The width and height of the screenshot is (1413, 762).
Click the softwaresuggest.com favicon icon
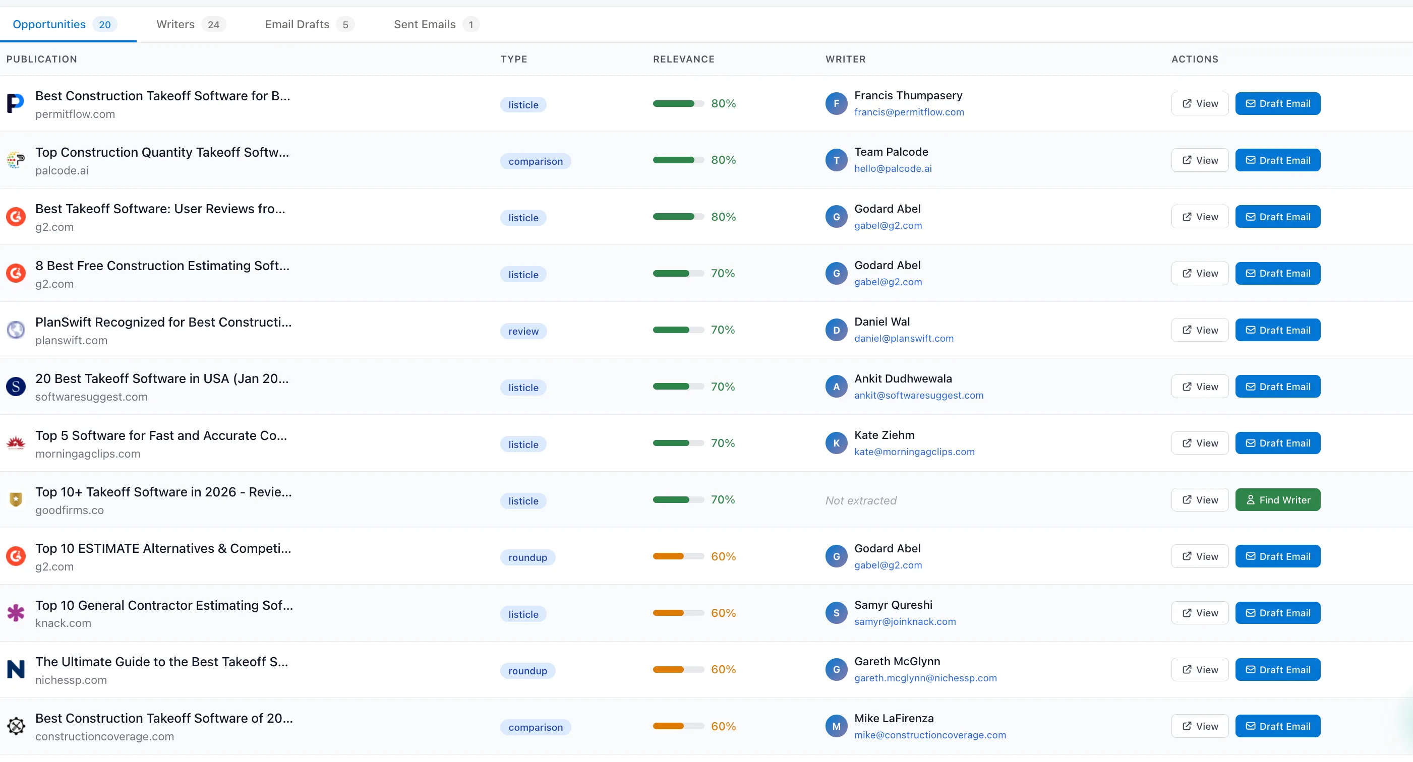pos(15,387)
